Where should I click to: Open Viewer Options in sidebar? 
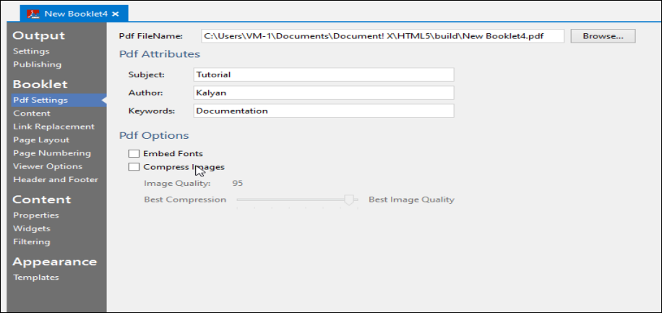click(x=48, y=166)
